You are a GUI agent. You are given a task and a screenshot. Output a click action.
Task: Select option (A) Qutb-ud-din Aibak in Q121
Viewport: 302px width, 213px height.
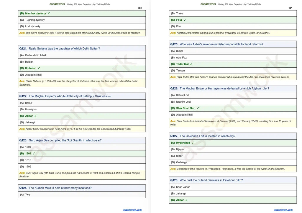tap(82, 55)
